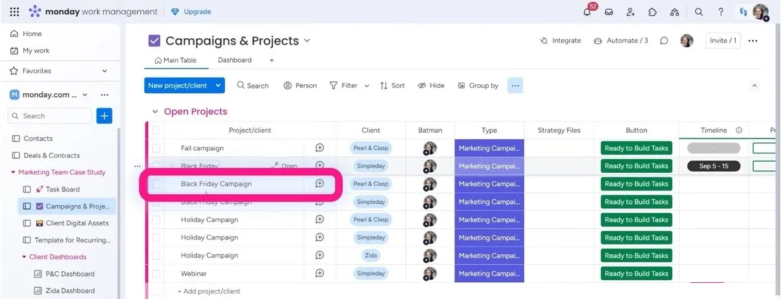781x299 pixels.
Task: Go to Home in sidebar
Action: point(26,34)
